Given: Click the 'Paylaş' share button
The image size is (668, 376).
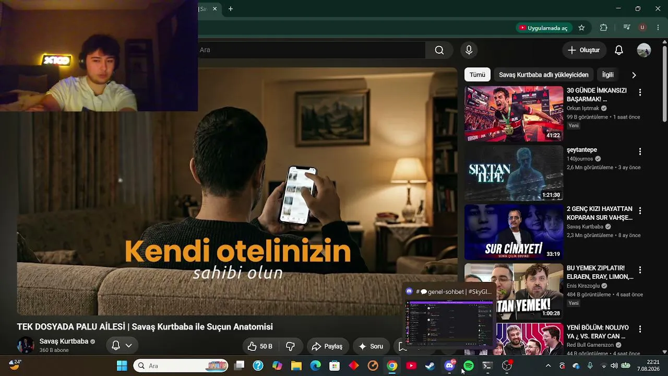Looking at the screenshot, I should [327, 346].
